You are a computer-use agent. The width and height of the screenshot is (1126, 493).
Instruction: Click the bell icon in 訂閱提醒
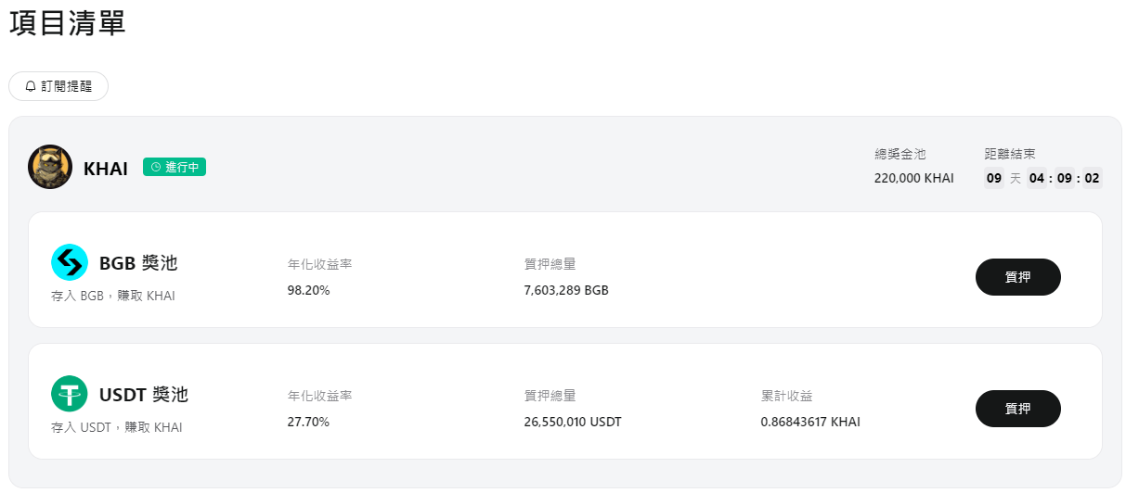(x=31, y=86)
